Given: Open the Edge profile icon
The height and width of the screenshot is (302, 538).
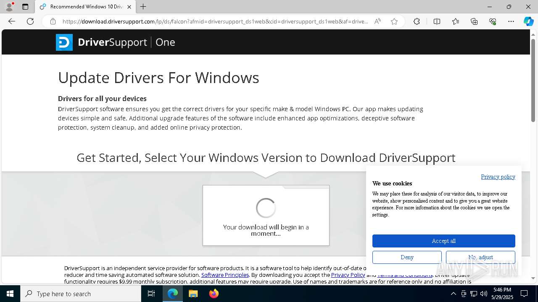Looking at the screenshot, I should point(9,7).
